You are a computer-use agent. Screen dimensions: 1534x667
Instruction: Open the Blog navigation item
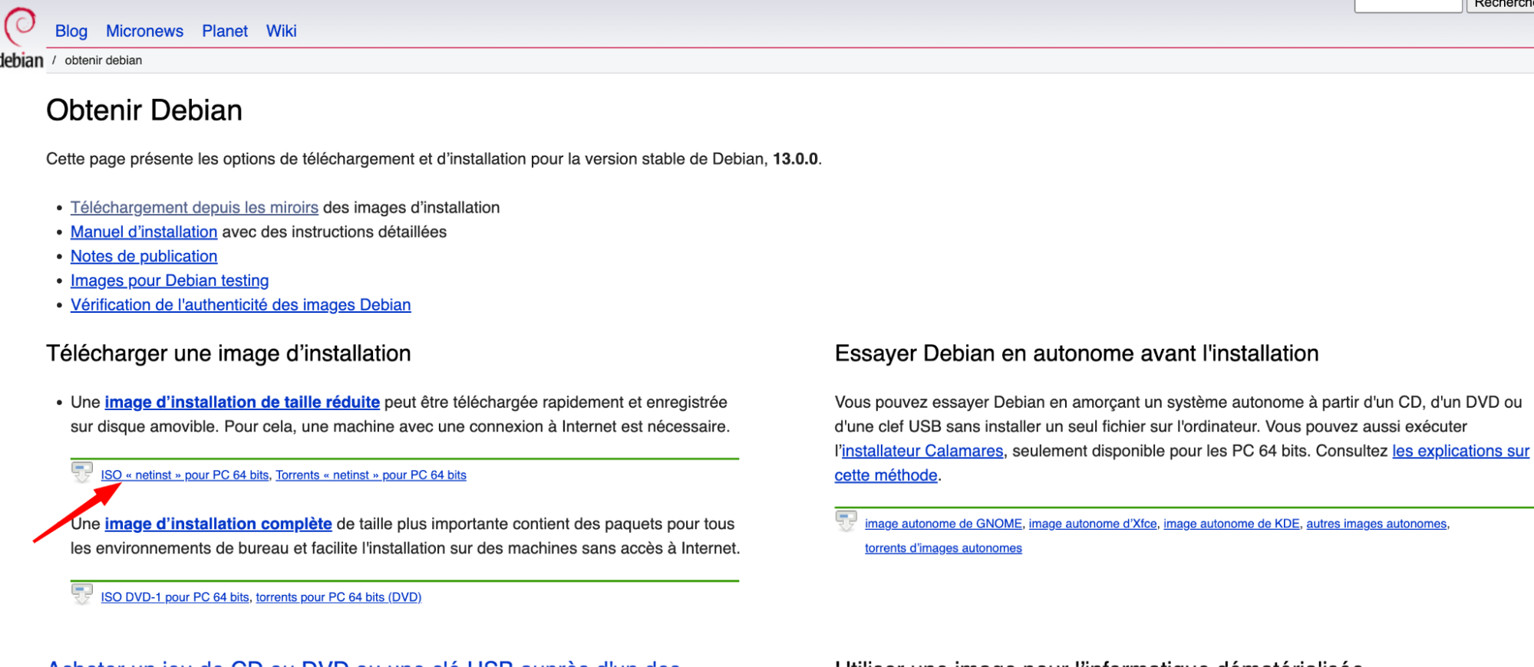point(71,31)
